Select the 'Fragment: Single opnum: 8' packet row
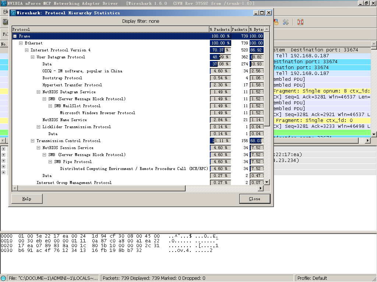Screen dimensions: 377x282 click(x=322, y=91)
